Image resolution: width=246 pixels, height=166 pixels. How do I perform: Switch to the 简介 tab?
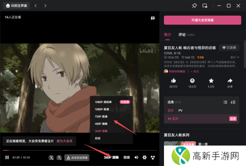(x=167, y=35)
